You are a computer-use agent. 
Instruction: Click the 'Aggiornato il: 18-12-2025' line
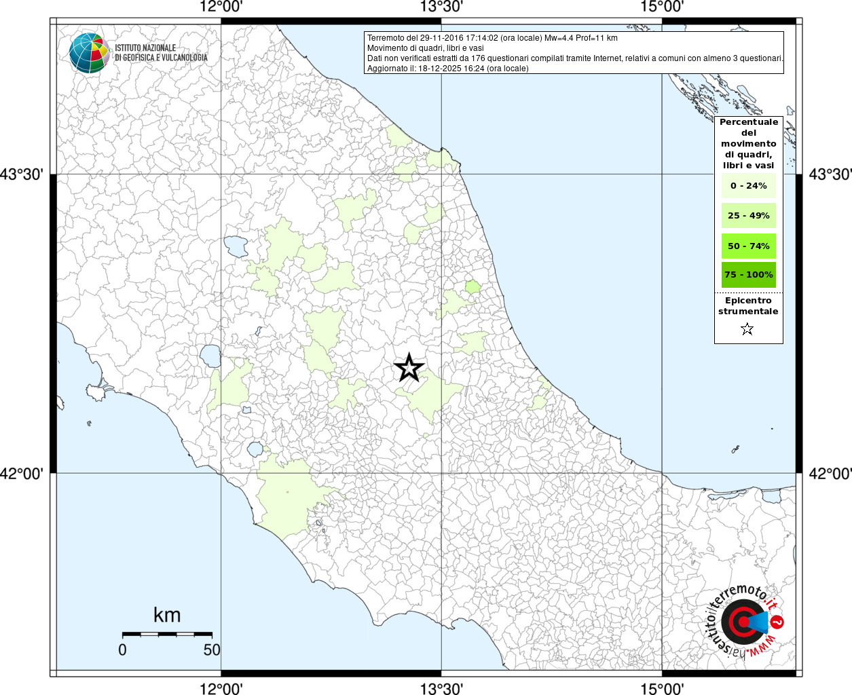447,69
